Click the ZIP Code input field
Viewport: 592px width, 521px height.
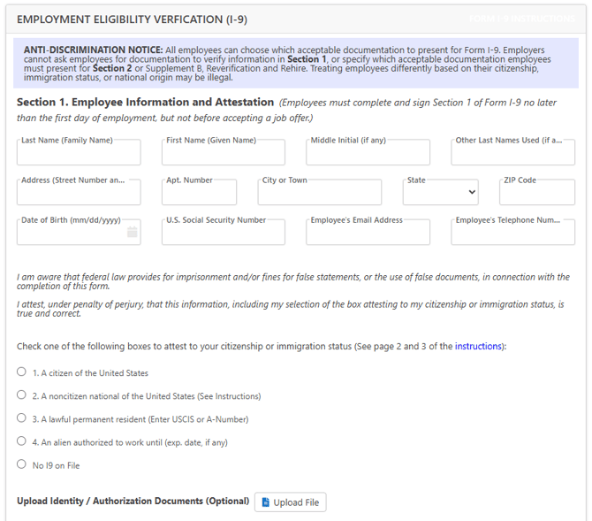click(536, 193)
